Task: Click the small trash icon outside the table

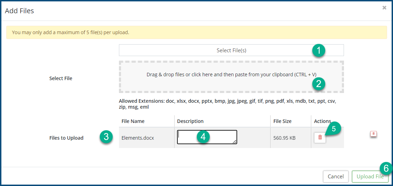Action: coord(374,134)
